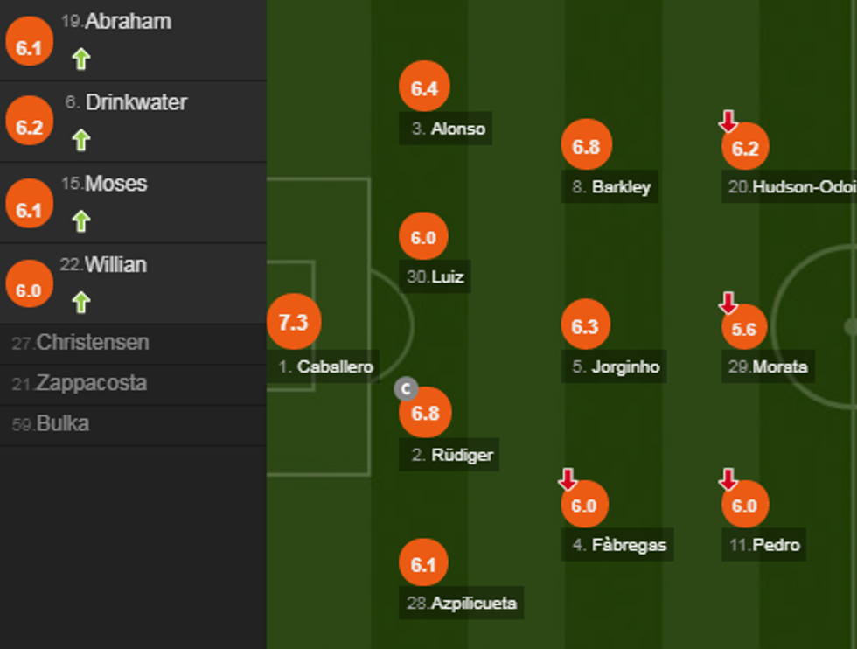Image resolution: width=857 pixels, height=649 pixels.
Task: Click Willian's green substitution arrow
Action: point(81,303)
